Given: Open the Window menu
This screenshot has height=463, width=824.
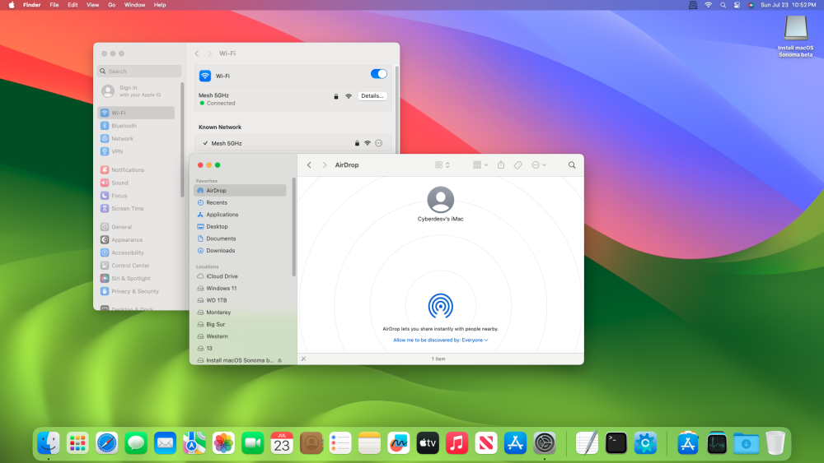Looking at the screenshot, I should tap(134, 5).
